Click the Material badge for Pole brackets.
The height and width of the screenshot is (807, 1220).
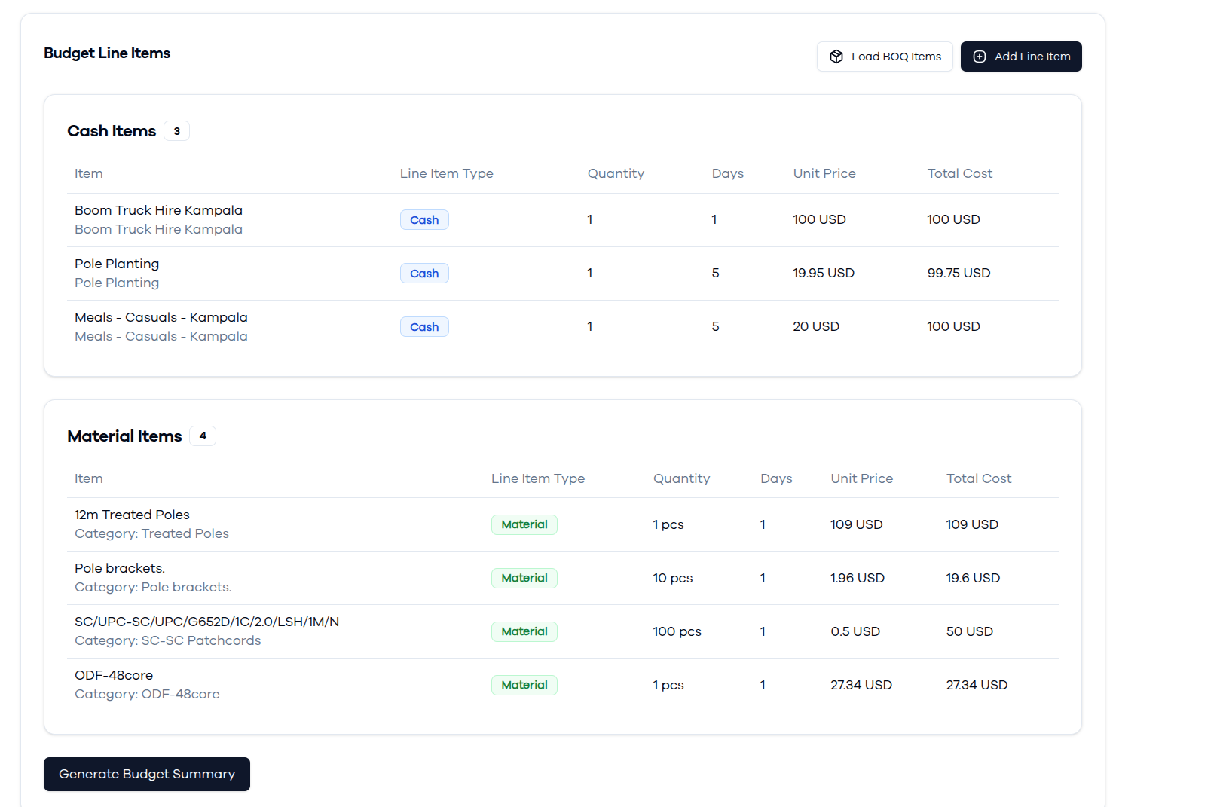524,578
